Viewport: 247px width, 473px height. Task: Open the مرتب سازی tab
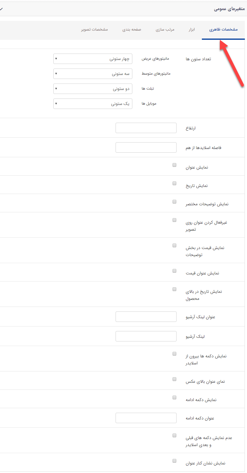165,30
